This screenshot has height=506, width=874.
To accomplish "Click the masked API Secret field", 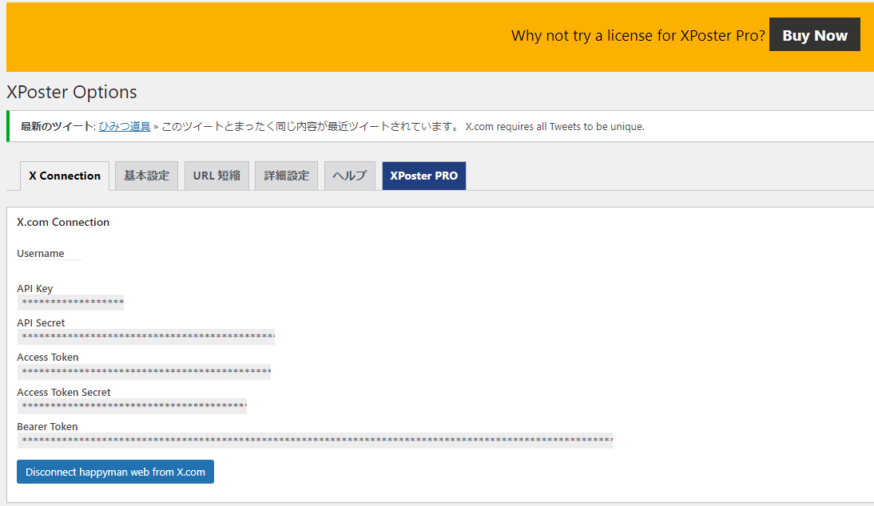I will pyautogui.click(x=146, y=337).
